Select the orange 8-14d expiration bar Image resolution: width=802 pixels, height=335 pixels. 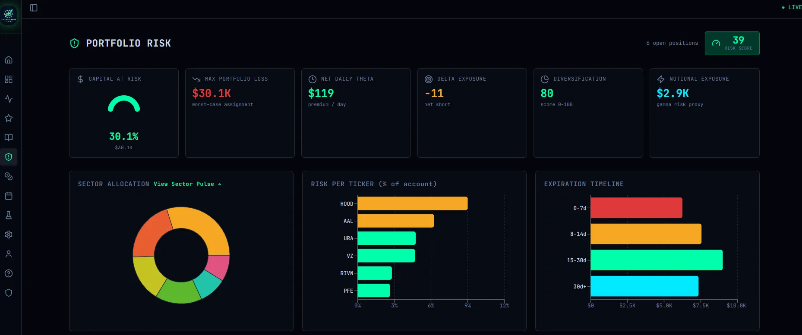(646, 234)
